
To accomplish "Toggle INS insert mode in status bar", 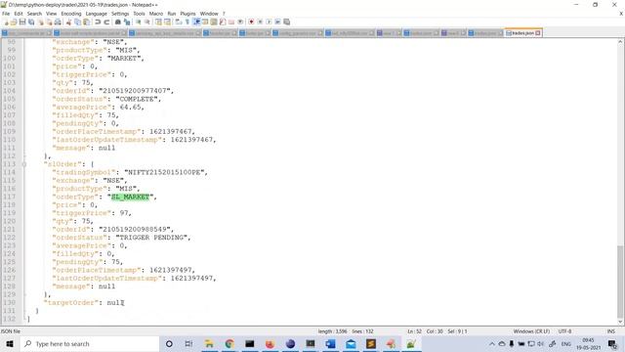I will pyautogui.click(x=610, y=331).
